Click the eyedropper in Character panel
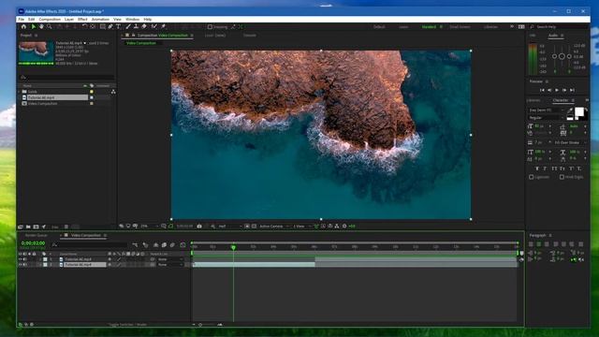Viewport: 599px width, 337px height. pos(570,110)
